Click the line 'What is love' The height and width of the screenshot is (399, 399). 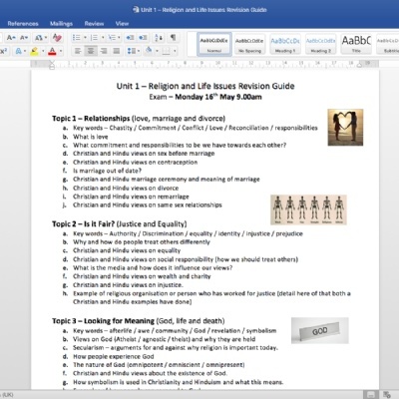(91, 137)
